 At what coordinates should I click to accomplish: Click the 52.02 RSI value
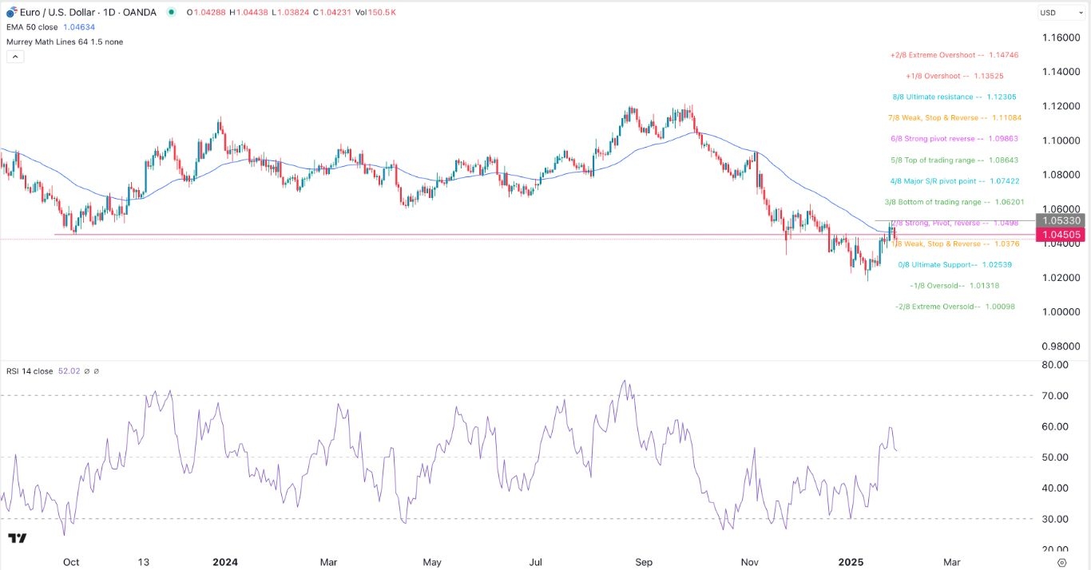69,370
